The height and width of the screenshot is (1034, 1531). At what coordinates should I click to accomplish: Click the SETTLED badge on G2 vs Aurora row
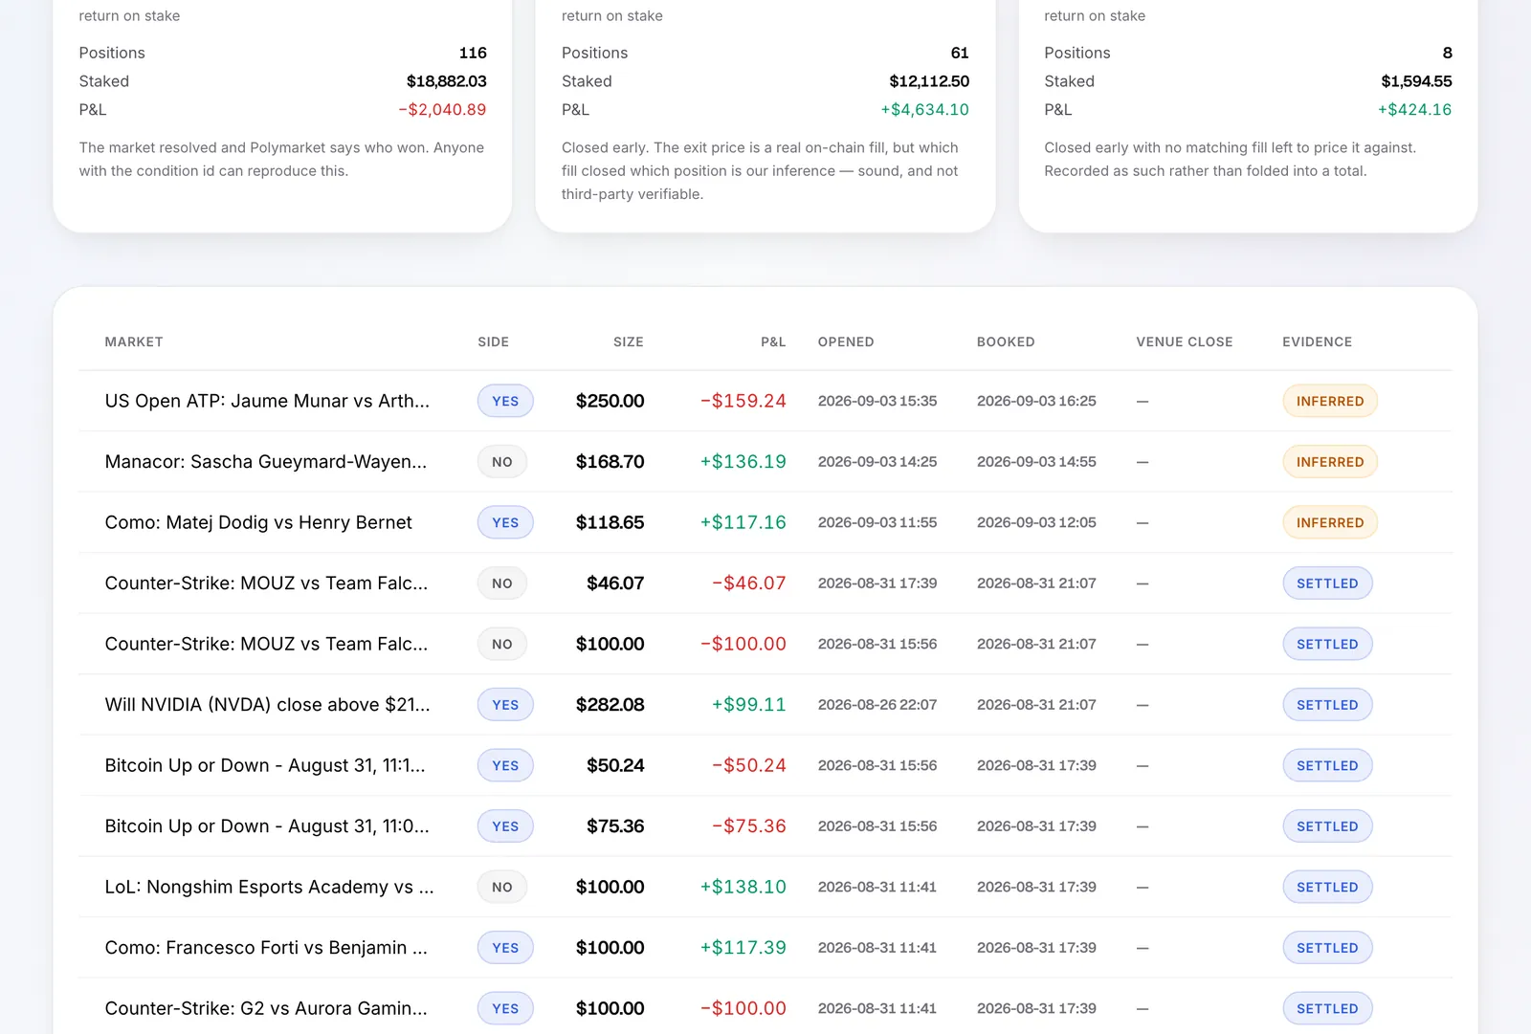click(1327, 1008)
